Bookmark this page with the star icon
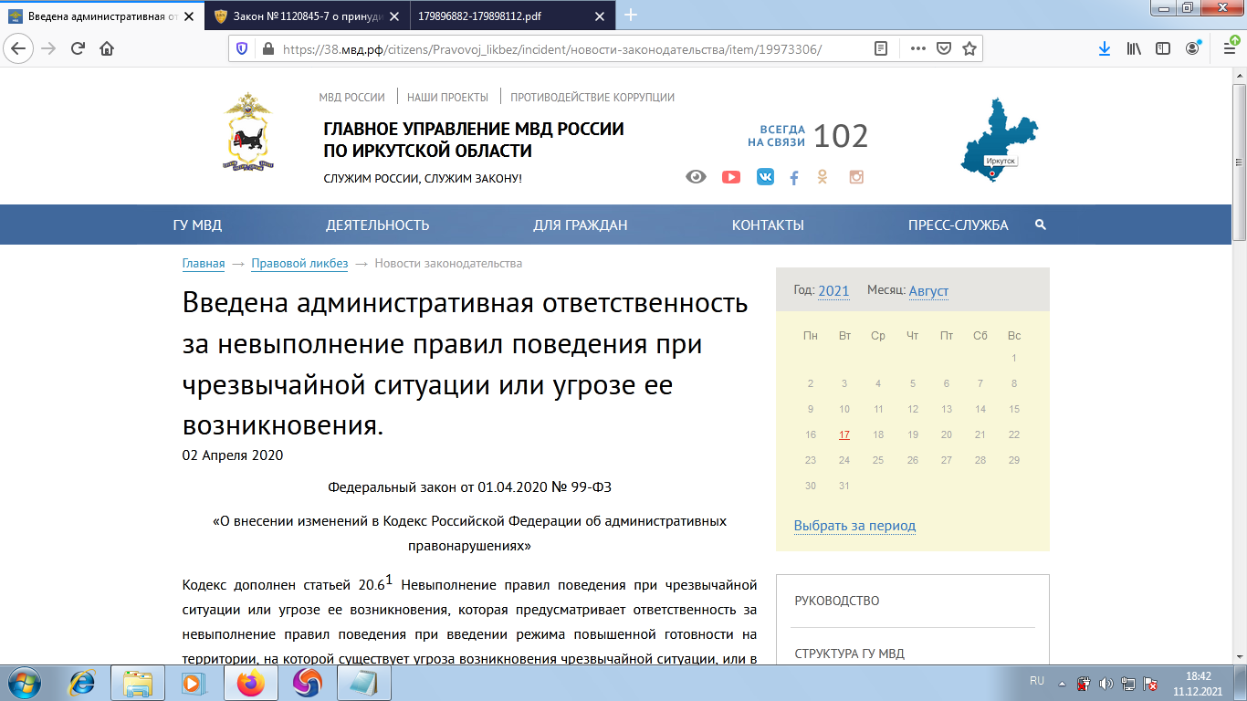 (x=969, y=48)
